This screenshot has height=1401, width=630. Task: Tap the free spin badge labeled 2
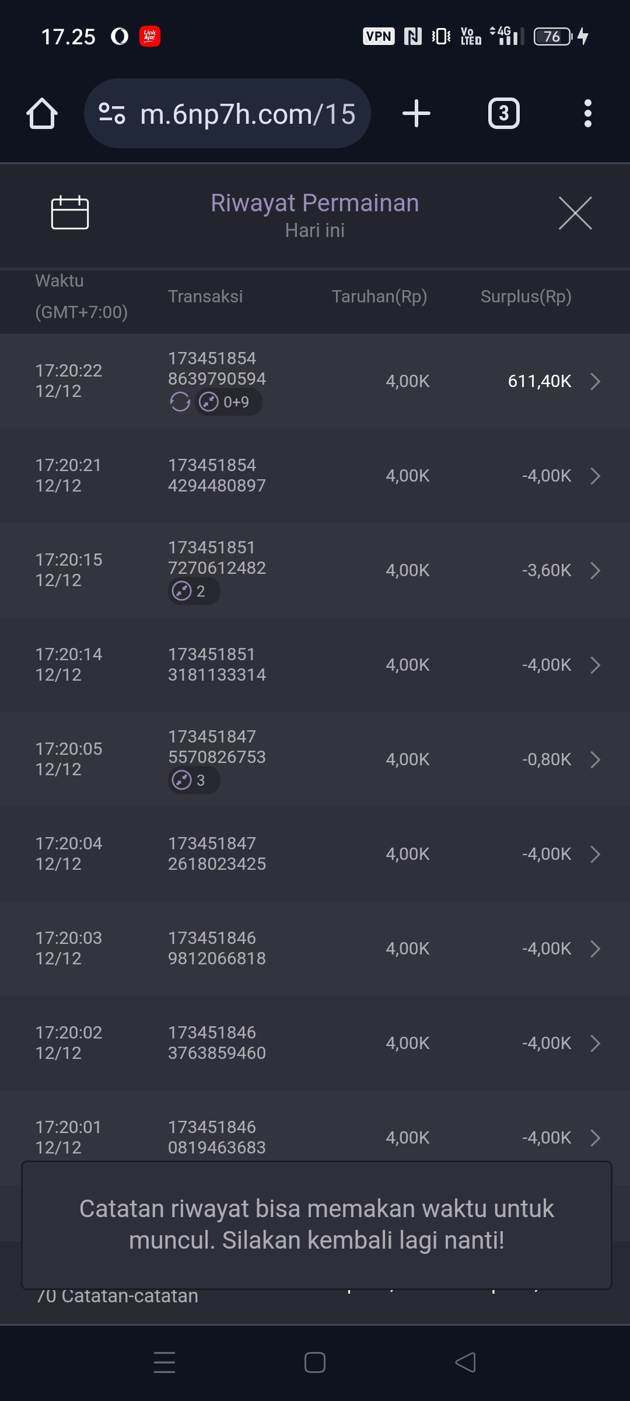pos(194,591)
